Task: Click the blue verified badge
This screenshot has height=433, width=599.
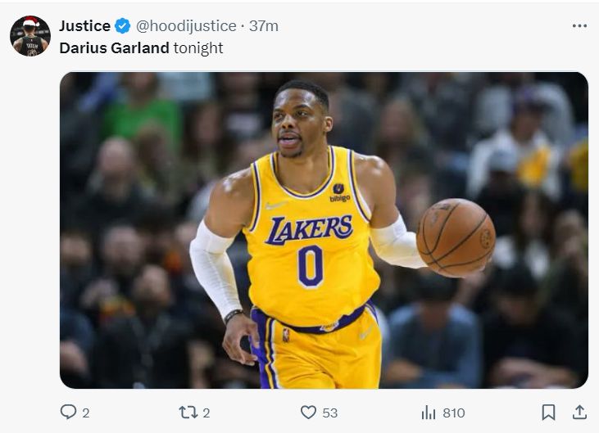Action: 123,26
